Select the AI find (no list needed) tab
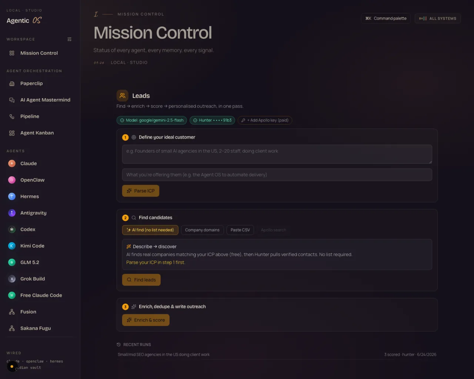The width and height of the screenshot is (474, 379). click(x=150, y=230)
